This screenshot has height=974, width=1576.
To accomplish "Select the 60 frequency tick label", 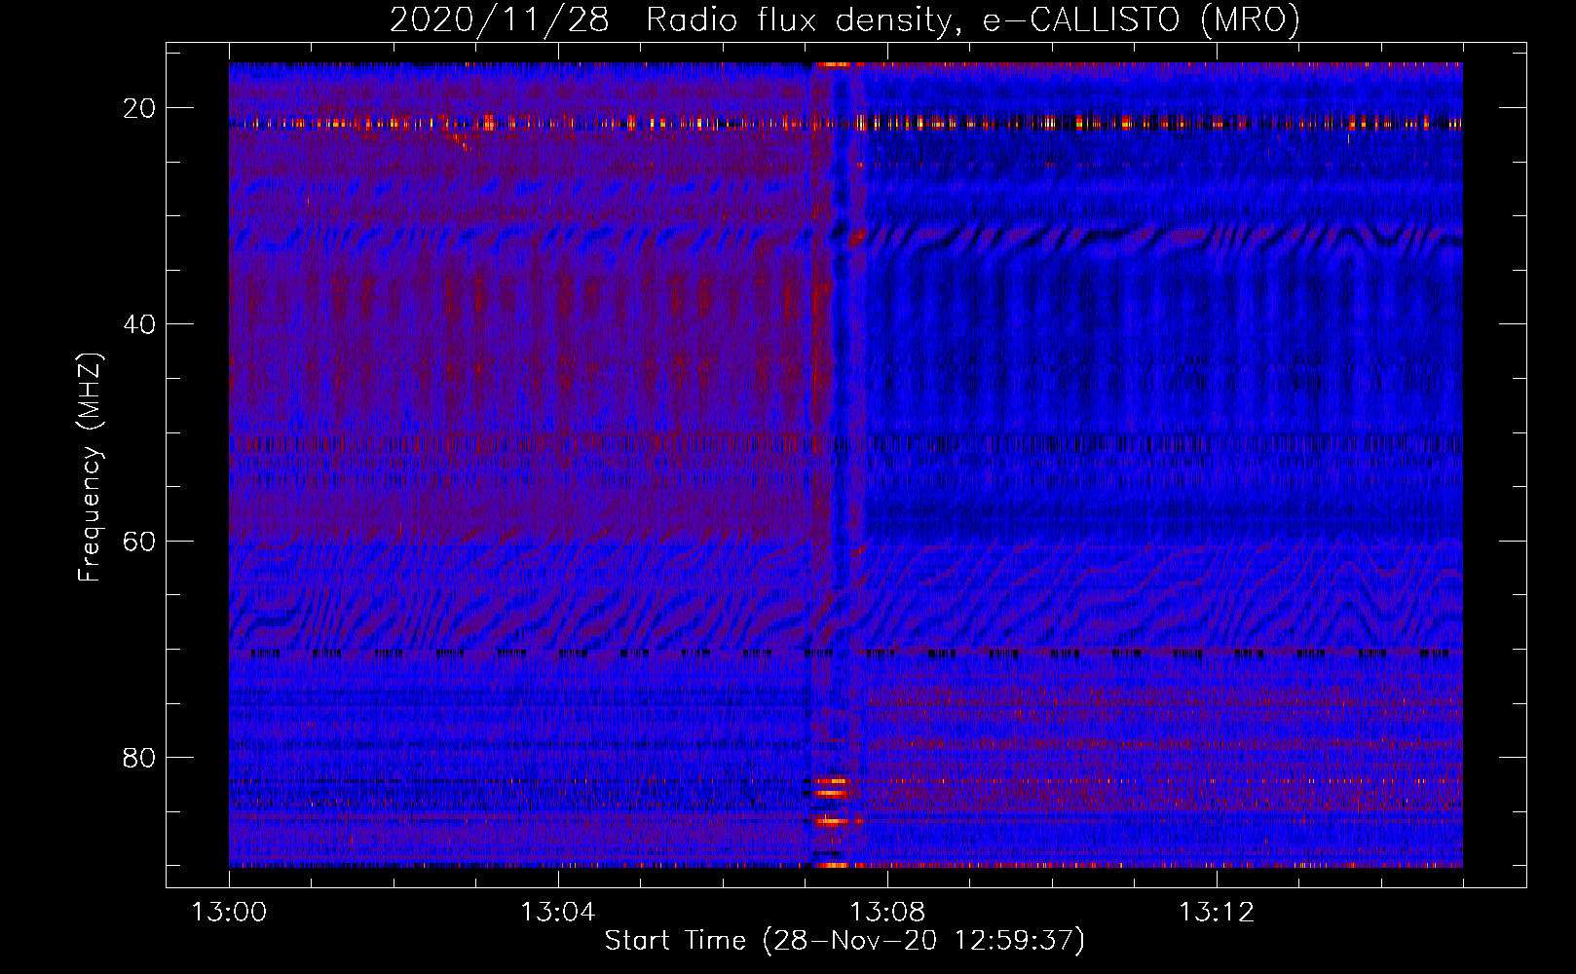I will coord(140,541).
